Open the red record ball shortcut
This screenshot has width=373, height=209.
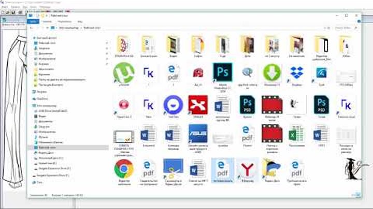[x=124, y=105]
